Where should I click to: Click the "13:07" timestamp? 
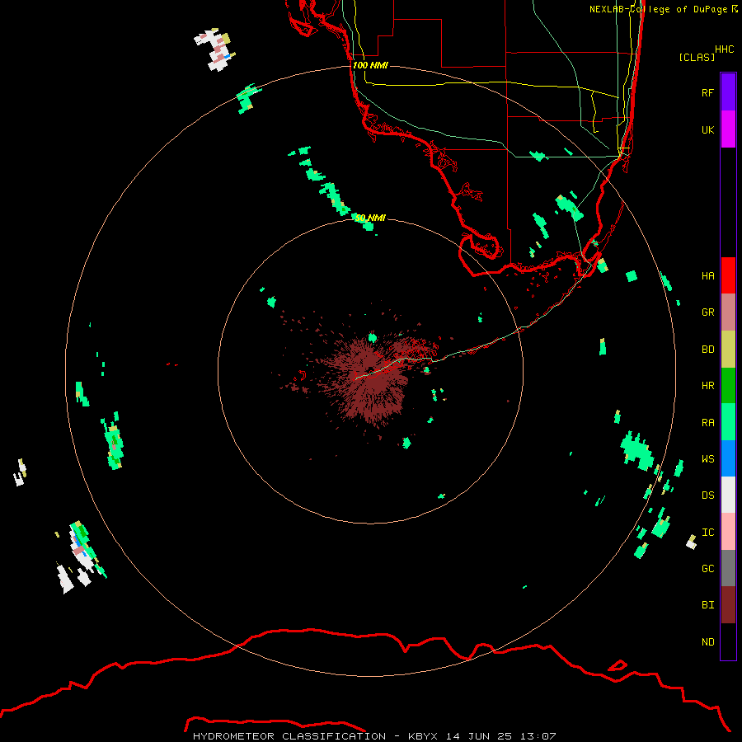538,736
